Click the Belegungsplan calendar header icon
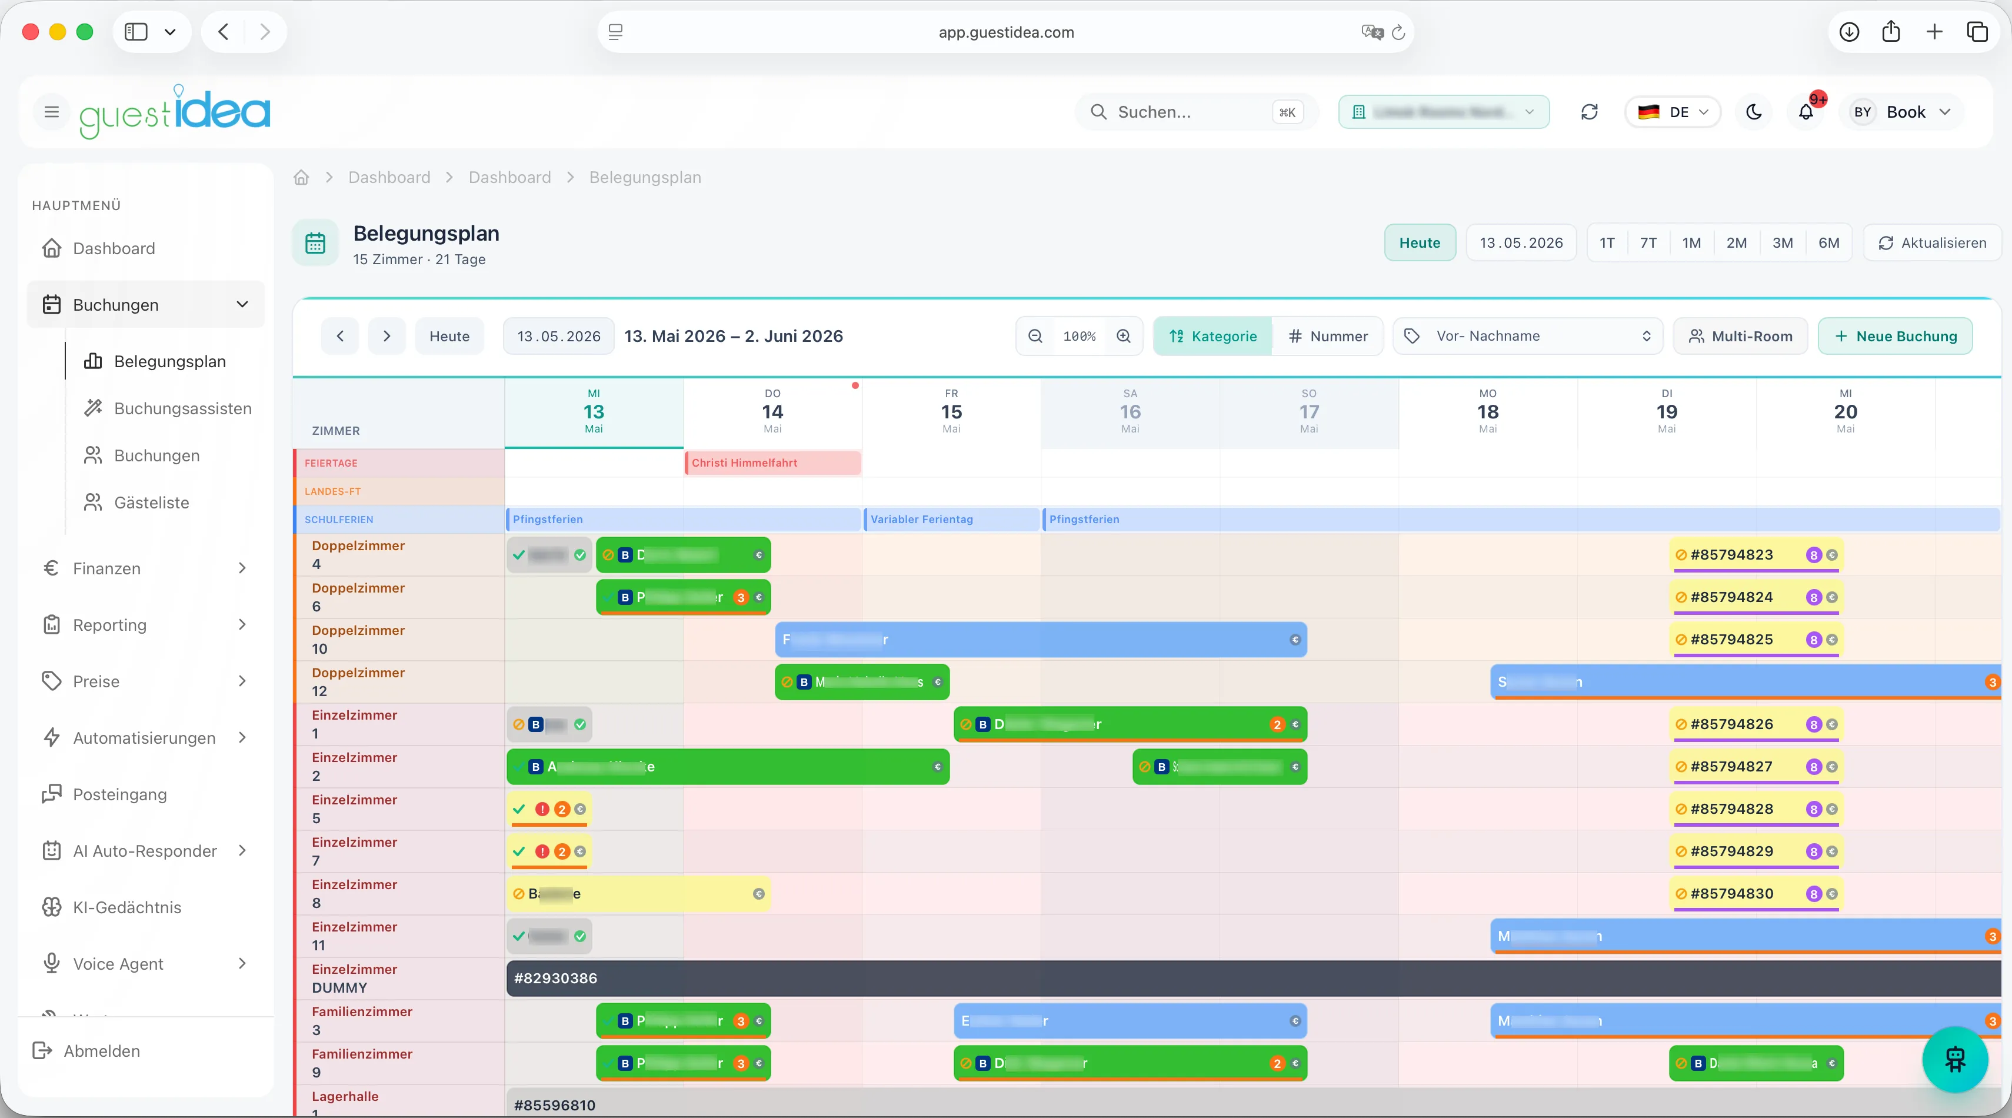The image size is (2012, 1118). pyautogui.click(x=315, y=243)
